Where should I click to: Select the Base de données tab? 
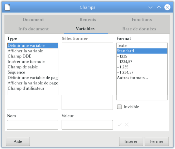(x=139, y=29)
